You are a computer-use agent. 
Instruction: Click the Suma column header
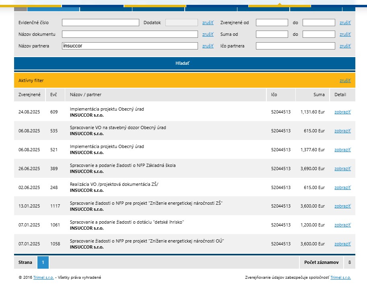click(x=319, y=95)
